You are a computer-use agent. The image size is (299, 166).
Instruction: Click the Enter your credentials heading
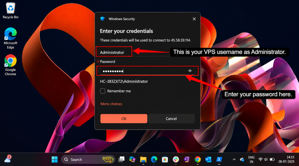click(x=126, y=31)
